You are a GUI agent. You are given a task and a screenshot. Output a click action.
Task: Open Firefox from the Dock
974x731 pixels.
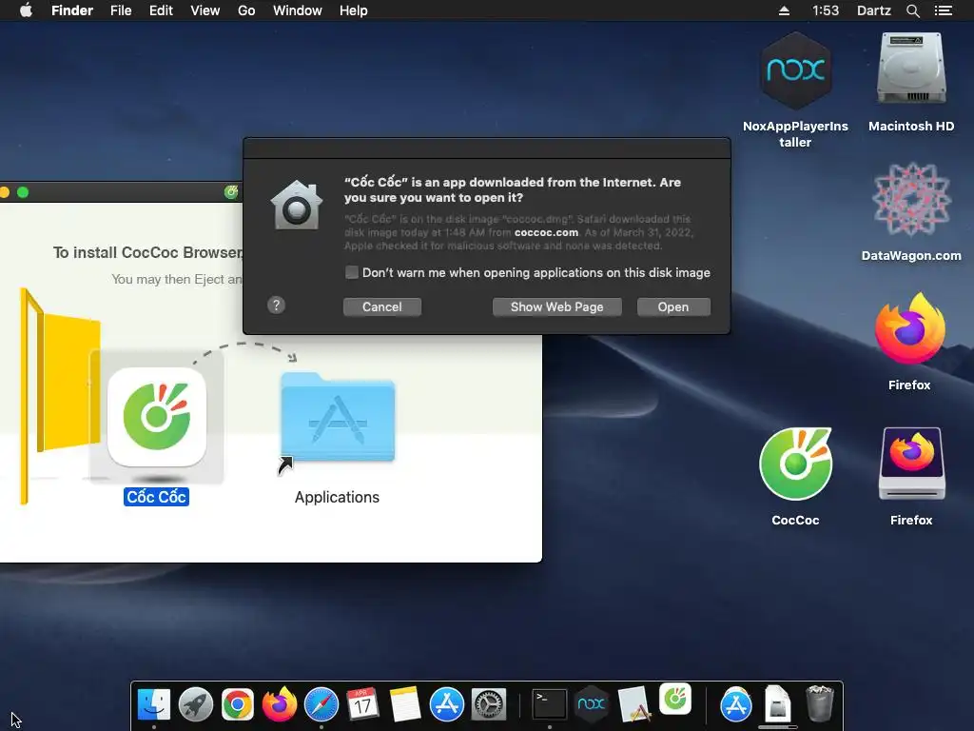280,703
